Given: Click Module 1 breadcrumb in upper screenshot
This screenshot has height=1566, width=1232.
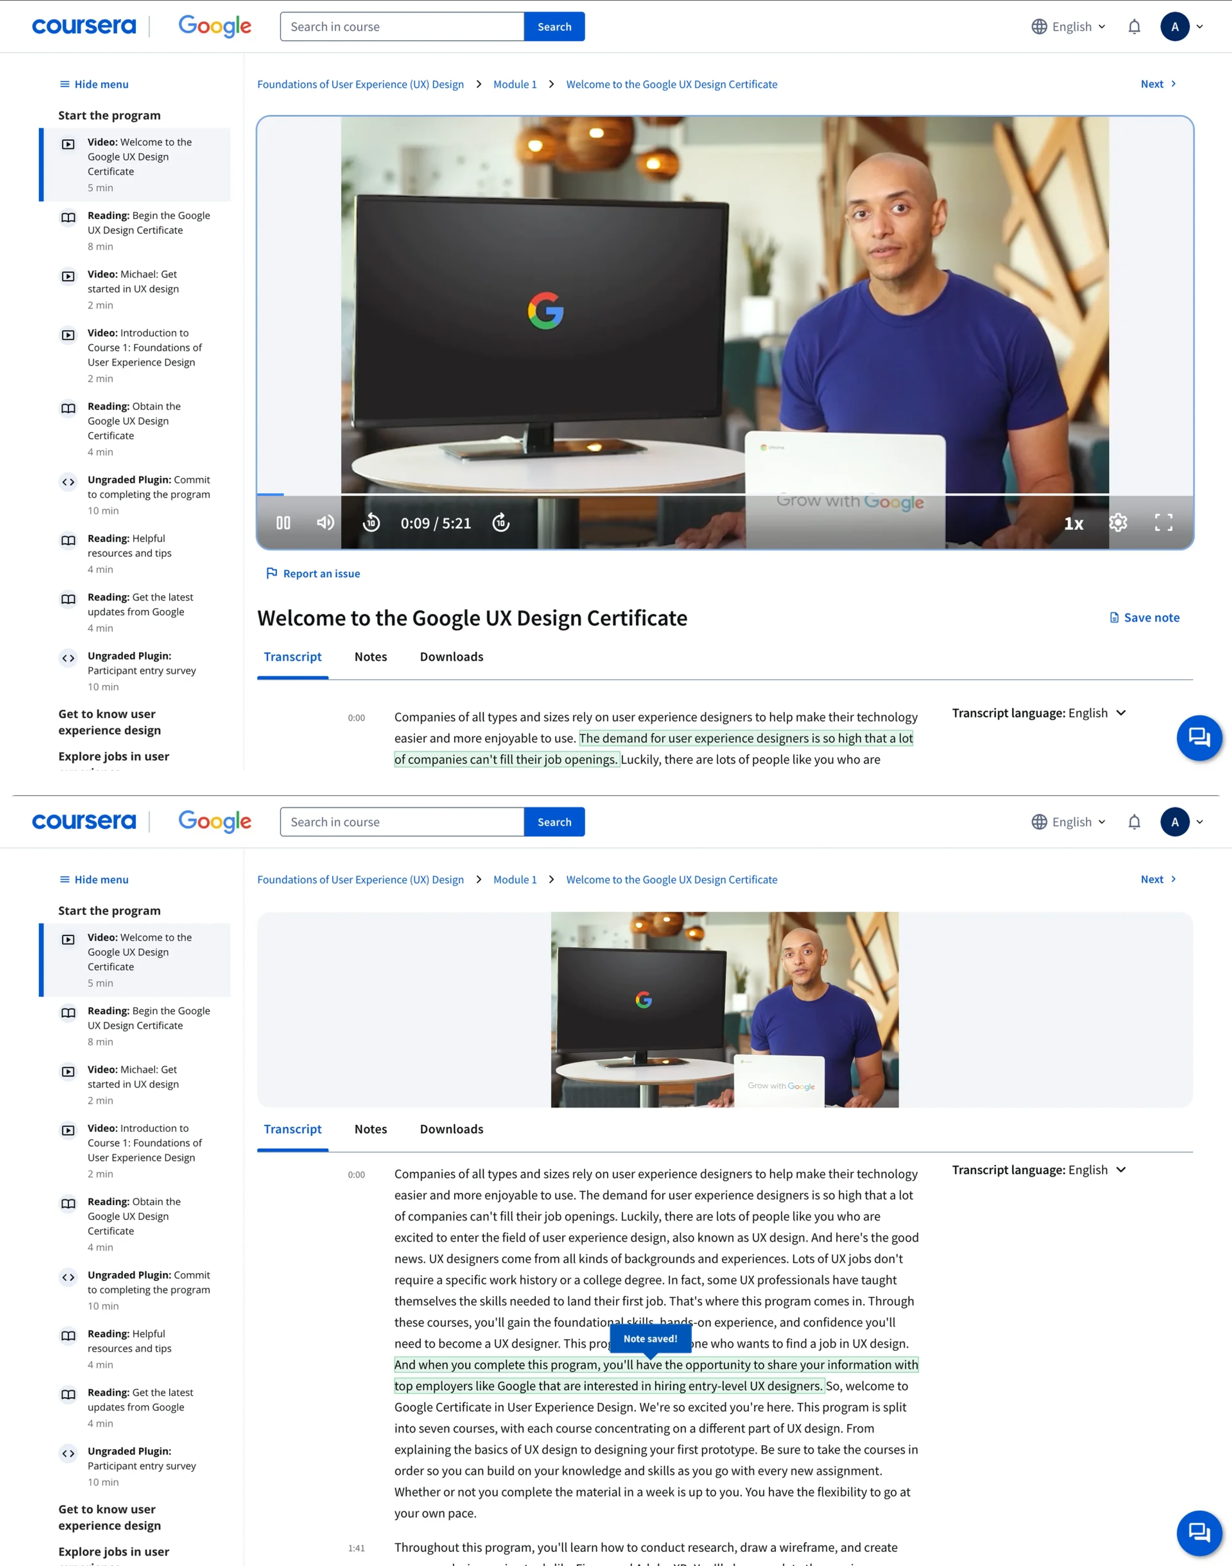Looking at the screenshot, I should (x=515, y=84).
